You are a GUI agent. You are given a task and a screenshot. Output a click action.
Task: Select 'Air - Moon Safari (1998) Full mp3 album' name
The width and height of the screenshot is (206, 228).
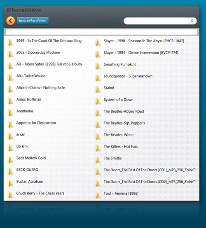[x=49, y=64]
